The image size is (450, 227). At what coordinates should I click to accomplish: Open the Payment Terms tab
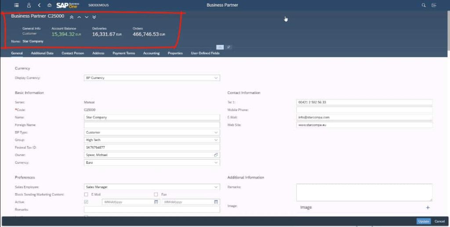123,53
